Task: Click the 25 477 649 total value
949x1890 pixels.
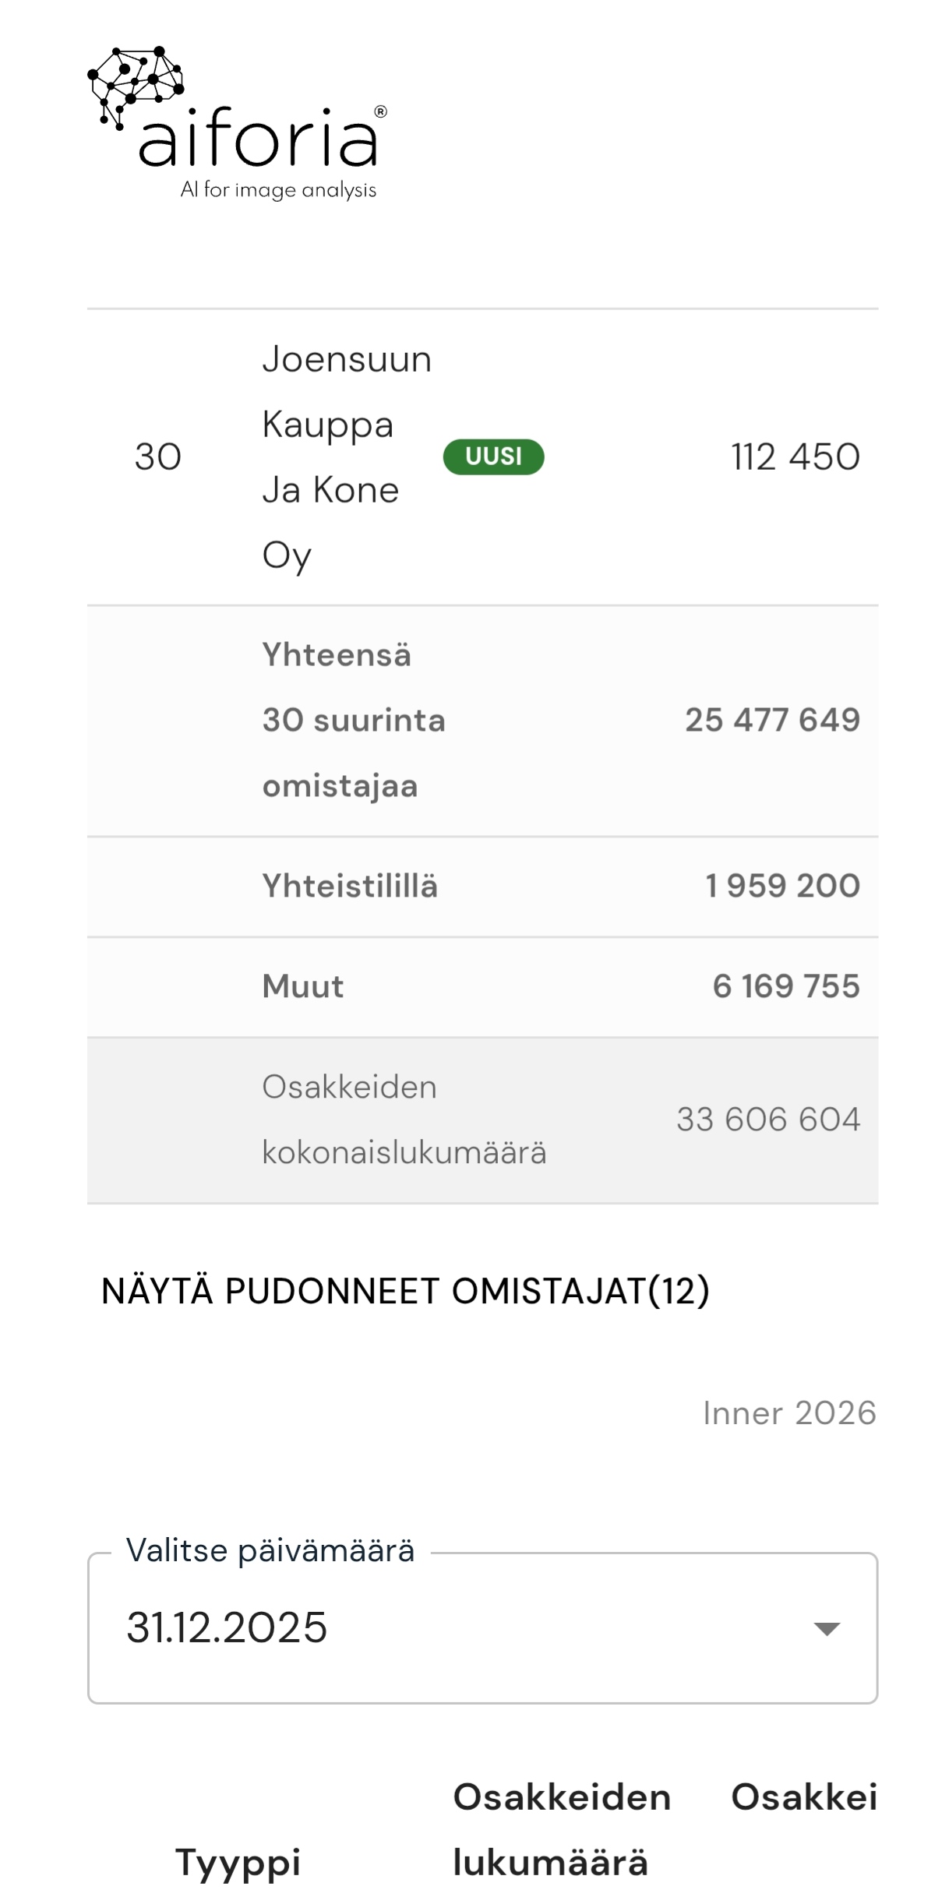Action: tap(772, 720)
